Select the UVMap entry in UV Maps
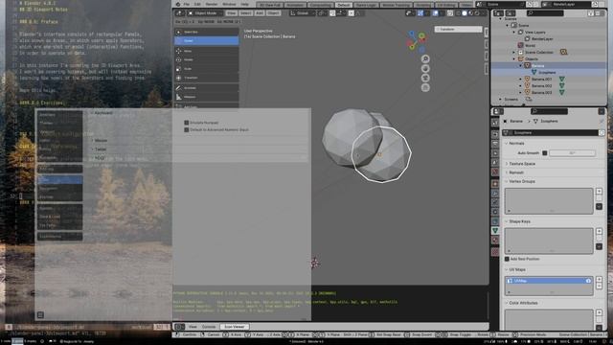This screenshot has height=345, width=613. click(x=549, y=281)
